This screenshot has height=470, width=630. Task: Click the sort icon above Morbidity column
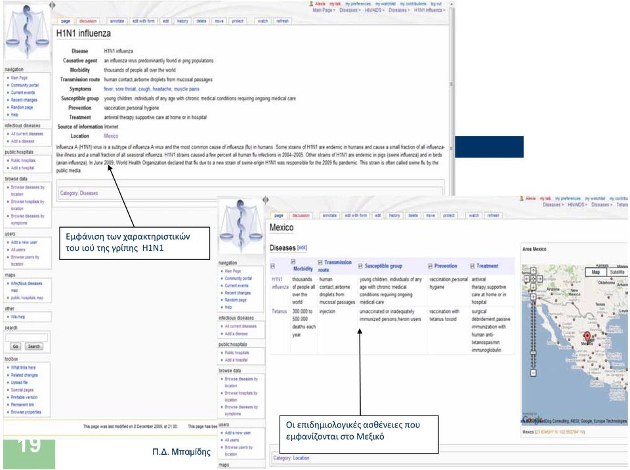coord(293,262)
